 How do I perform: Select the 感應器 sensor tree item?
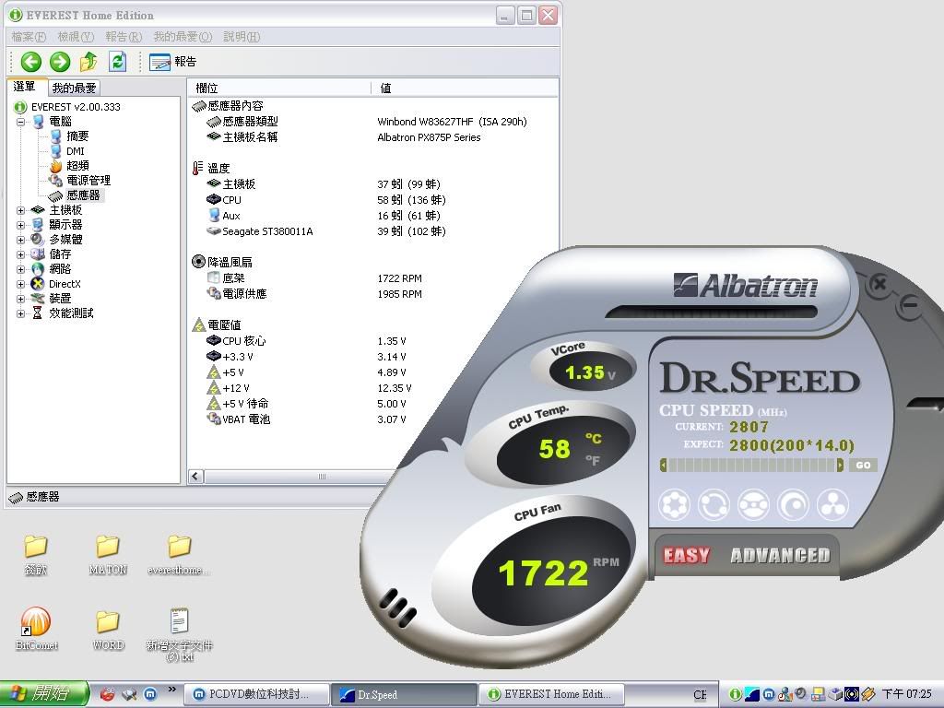83,195
